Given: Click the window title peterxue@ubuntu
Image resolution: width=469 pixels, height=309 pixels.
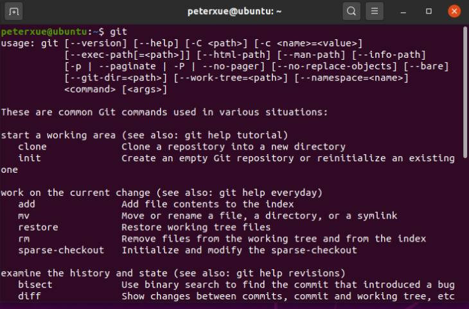Looking at the screenshot, I should point(234,12).
